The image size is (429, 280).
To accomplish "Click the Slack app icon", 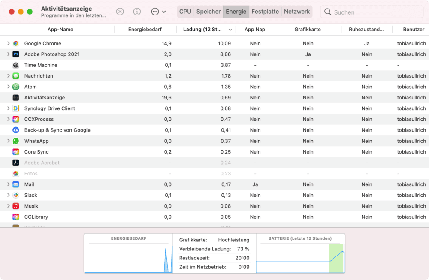I will point(16,195).
